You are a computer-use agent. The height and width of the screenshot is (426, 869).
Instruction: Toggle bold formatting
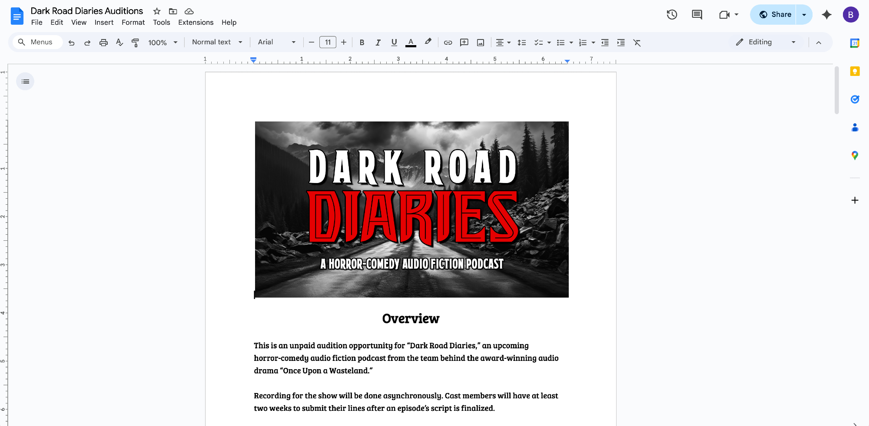[362, 43]
